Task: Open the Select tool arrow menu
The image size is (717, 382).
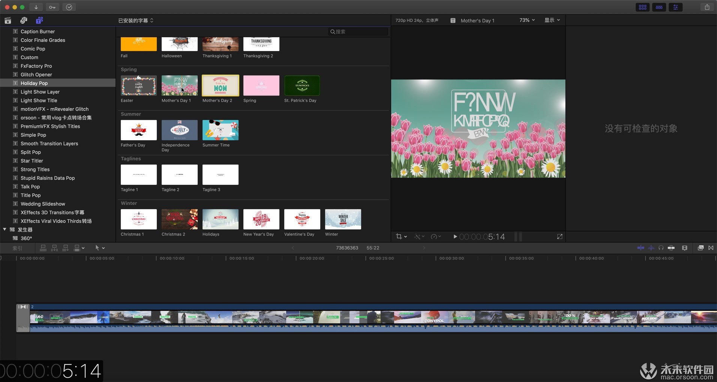Action: [x=100, y=248]
